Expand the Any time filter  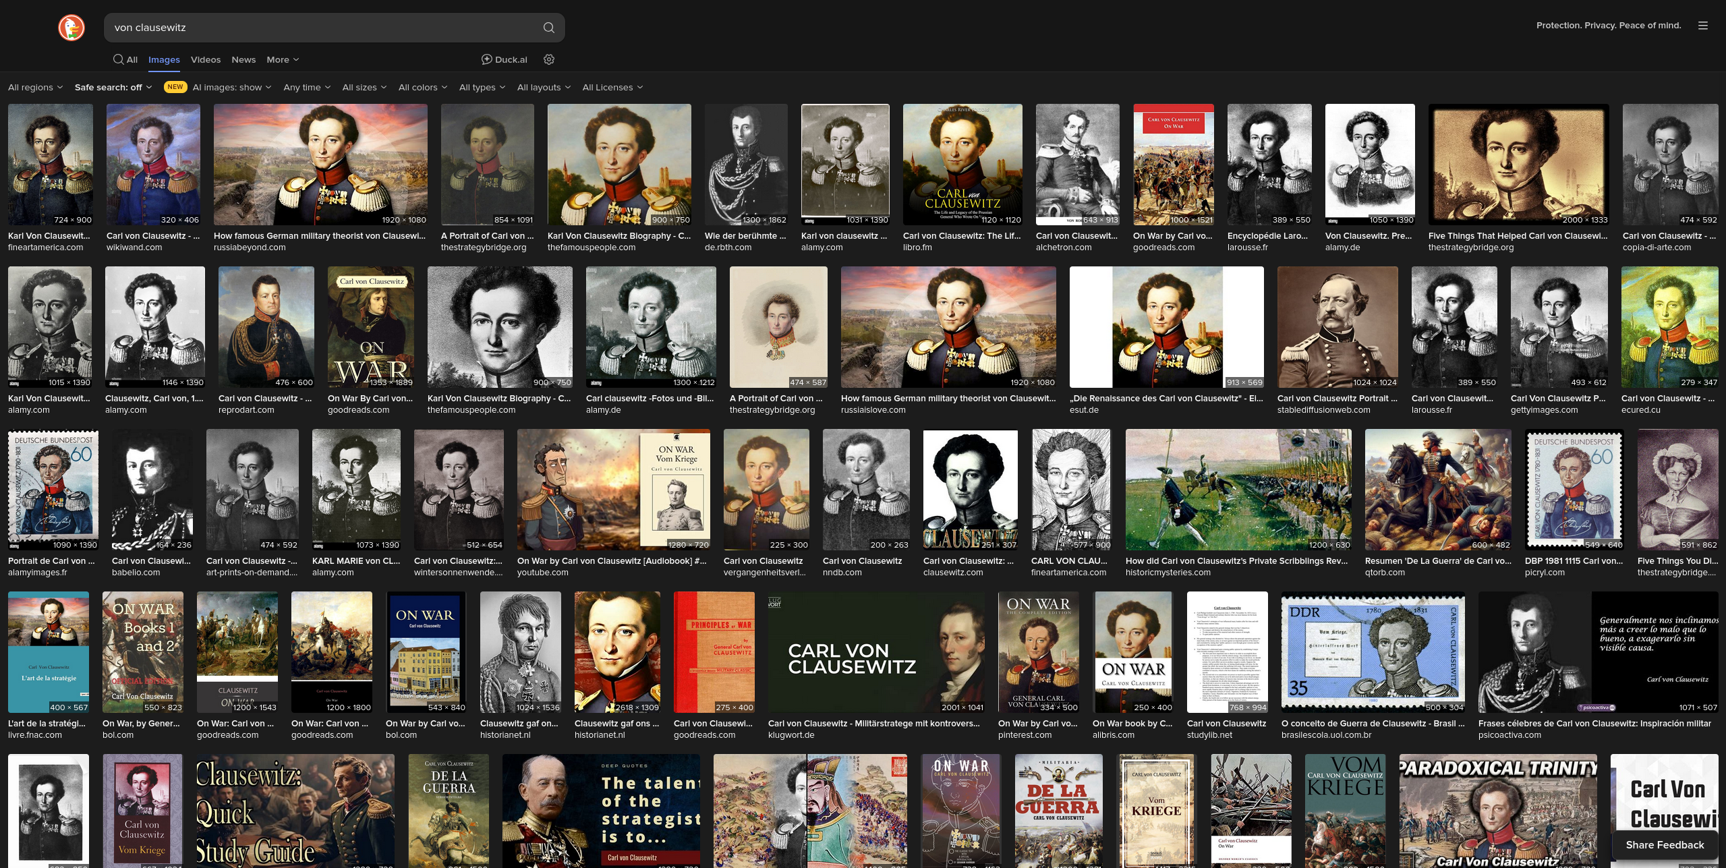(x=307, y=87)
